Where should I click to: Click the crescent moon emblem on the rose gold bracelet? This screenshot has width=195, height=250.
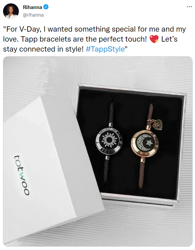click(x=143, y=143)
